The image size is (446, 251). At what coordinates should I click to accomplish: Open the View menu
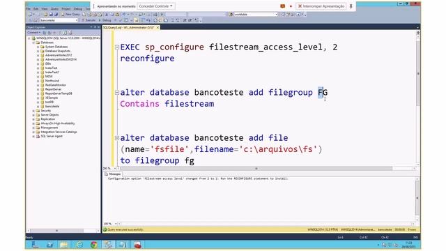(x=45, y=9)
